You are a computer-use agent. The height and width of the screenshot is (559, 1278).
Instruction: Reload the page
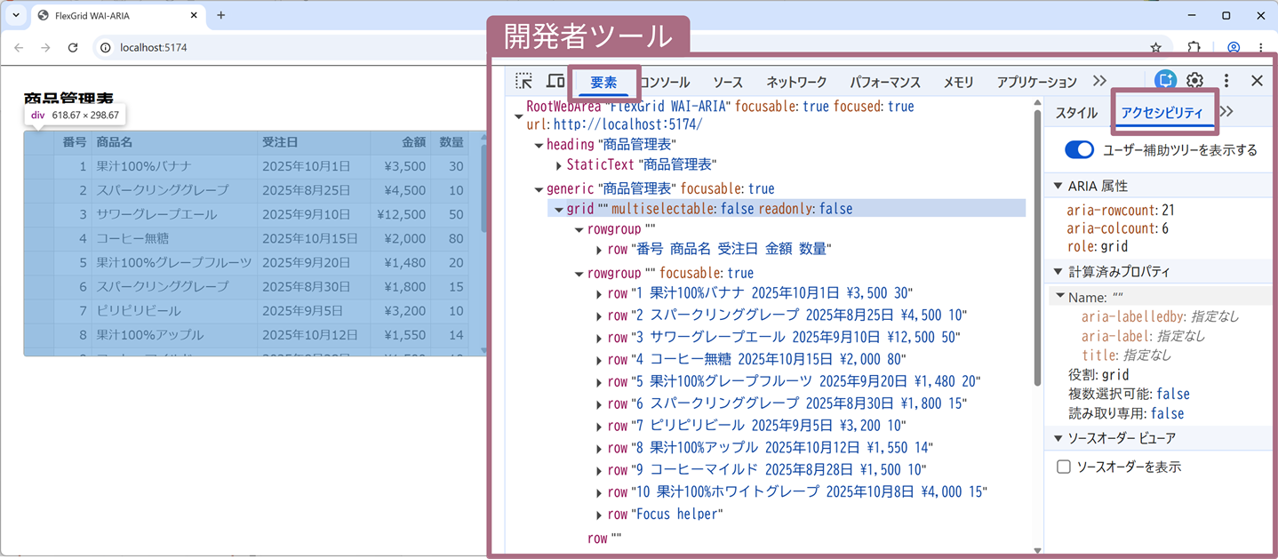[x=73, y=47]
